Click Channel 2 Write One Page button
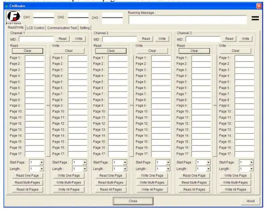 [x=152, y=176]
